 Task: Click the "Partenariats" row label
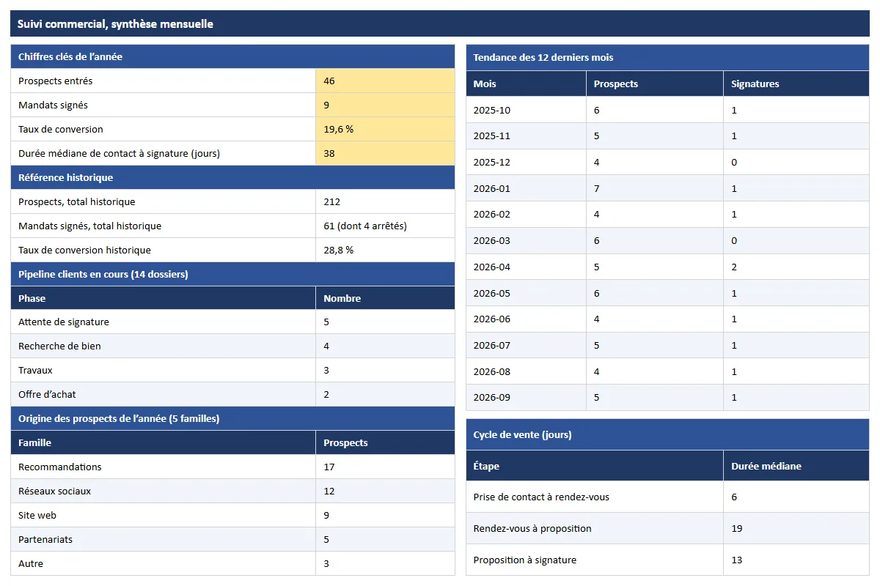(x=45, y=539)
